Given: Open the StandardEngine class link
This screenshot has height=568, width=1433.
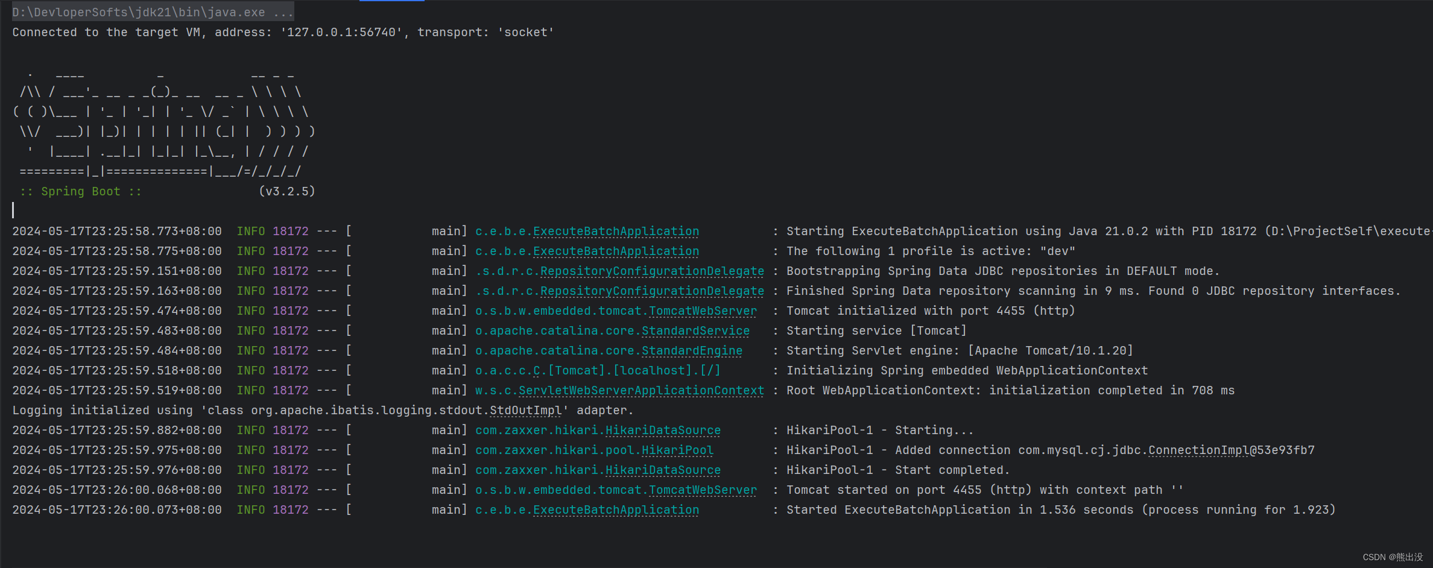Looking at the screenshot, I should click(692, 350).
